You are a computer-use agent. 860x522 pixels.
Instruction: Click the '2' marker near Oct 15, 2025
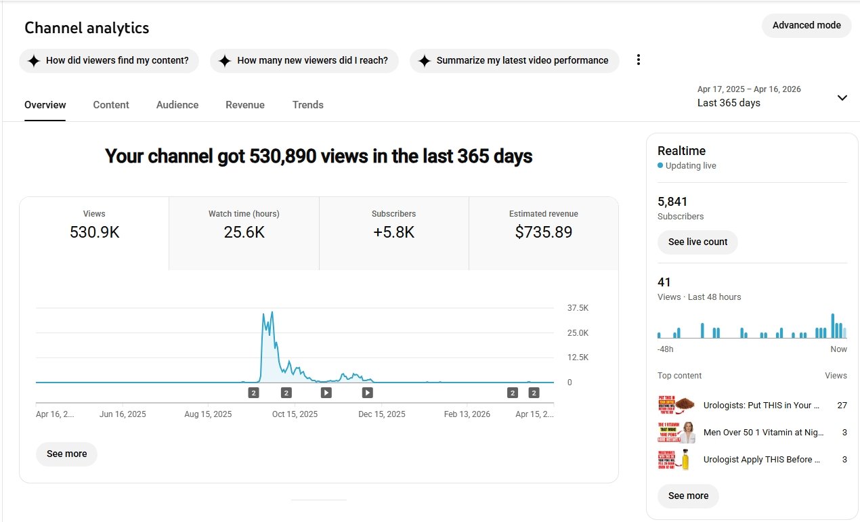click(286, 393)
